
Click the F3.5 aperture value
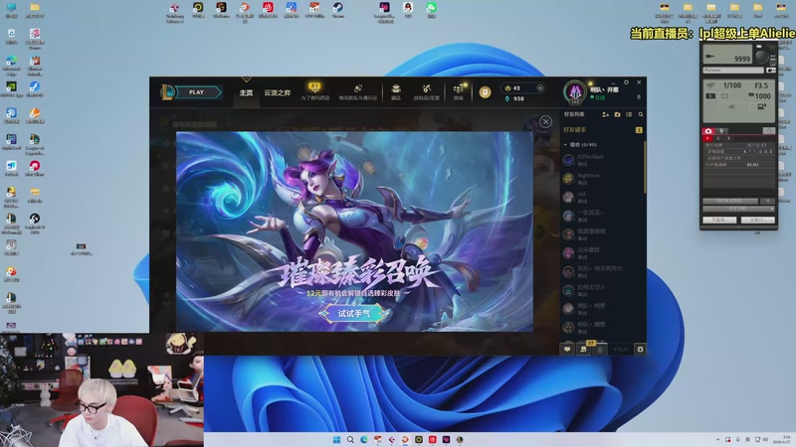click(x=761, y=85)
